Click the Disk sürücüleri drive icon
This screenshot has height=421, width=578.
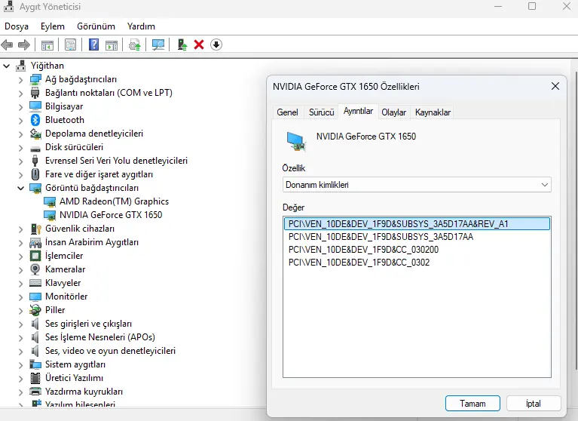click(x=35, y=149)
